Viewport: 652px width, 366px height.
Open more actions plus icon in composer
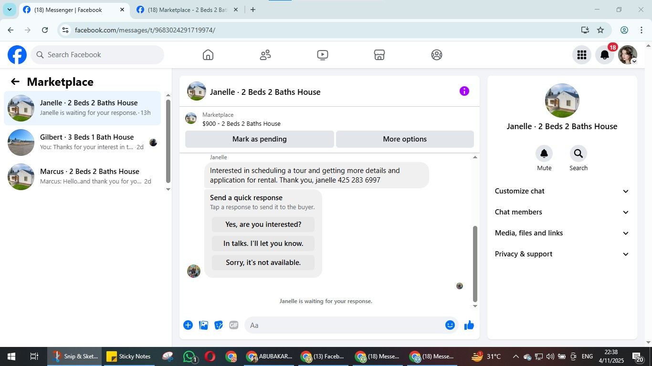pos(188,325)
